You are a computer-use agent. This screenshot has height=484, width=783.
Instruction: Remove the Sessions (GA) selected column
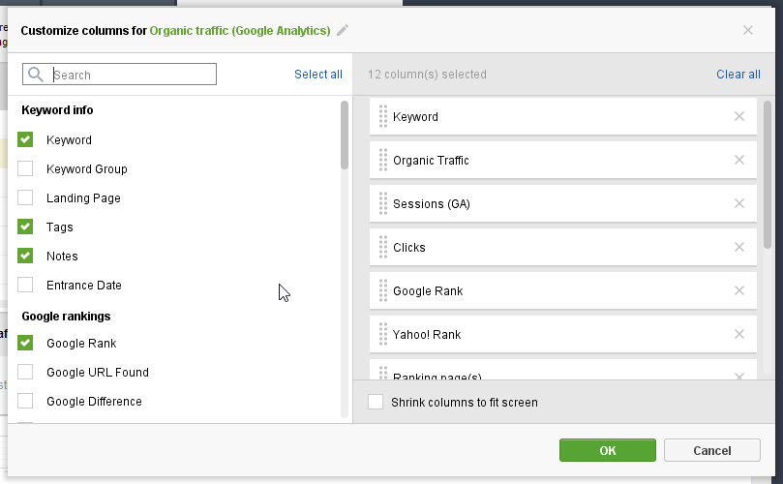pos(739,203)
